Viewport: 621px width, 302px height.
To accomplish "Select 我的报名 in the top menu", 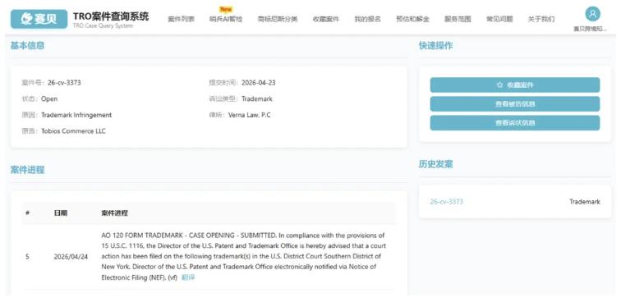I will click(x=367, y=19).
